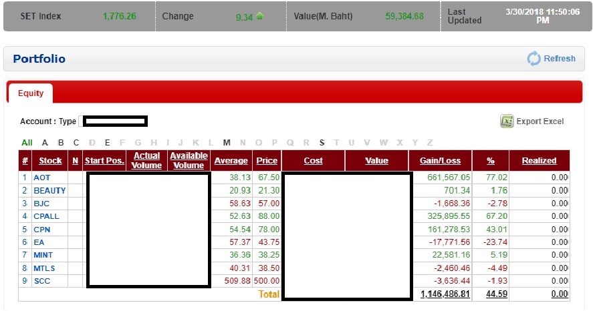This screenshot has height=311, width=593.
Task: Filter stocks by letter C
Action: point(76,143)
